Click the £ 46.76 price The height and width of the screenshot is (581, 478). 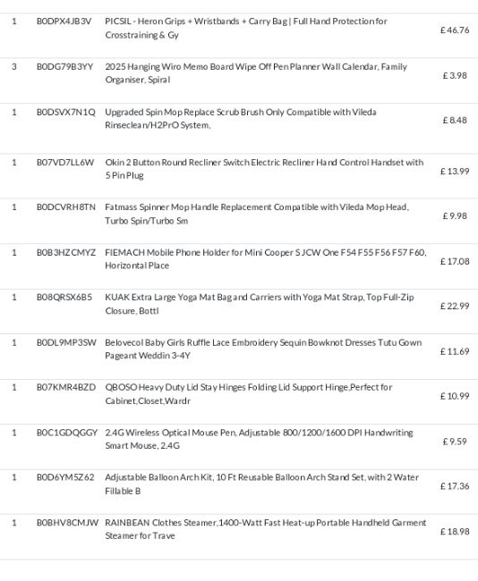pyautogui.click(x=455, y=30)
